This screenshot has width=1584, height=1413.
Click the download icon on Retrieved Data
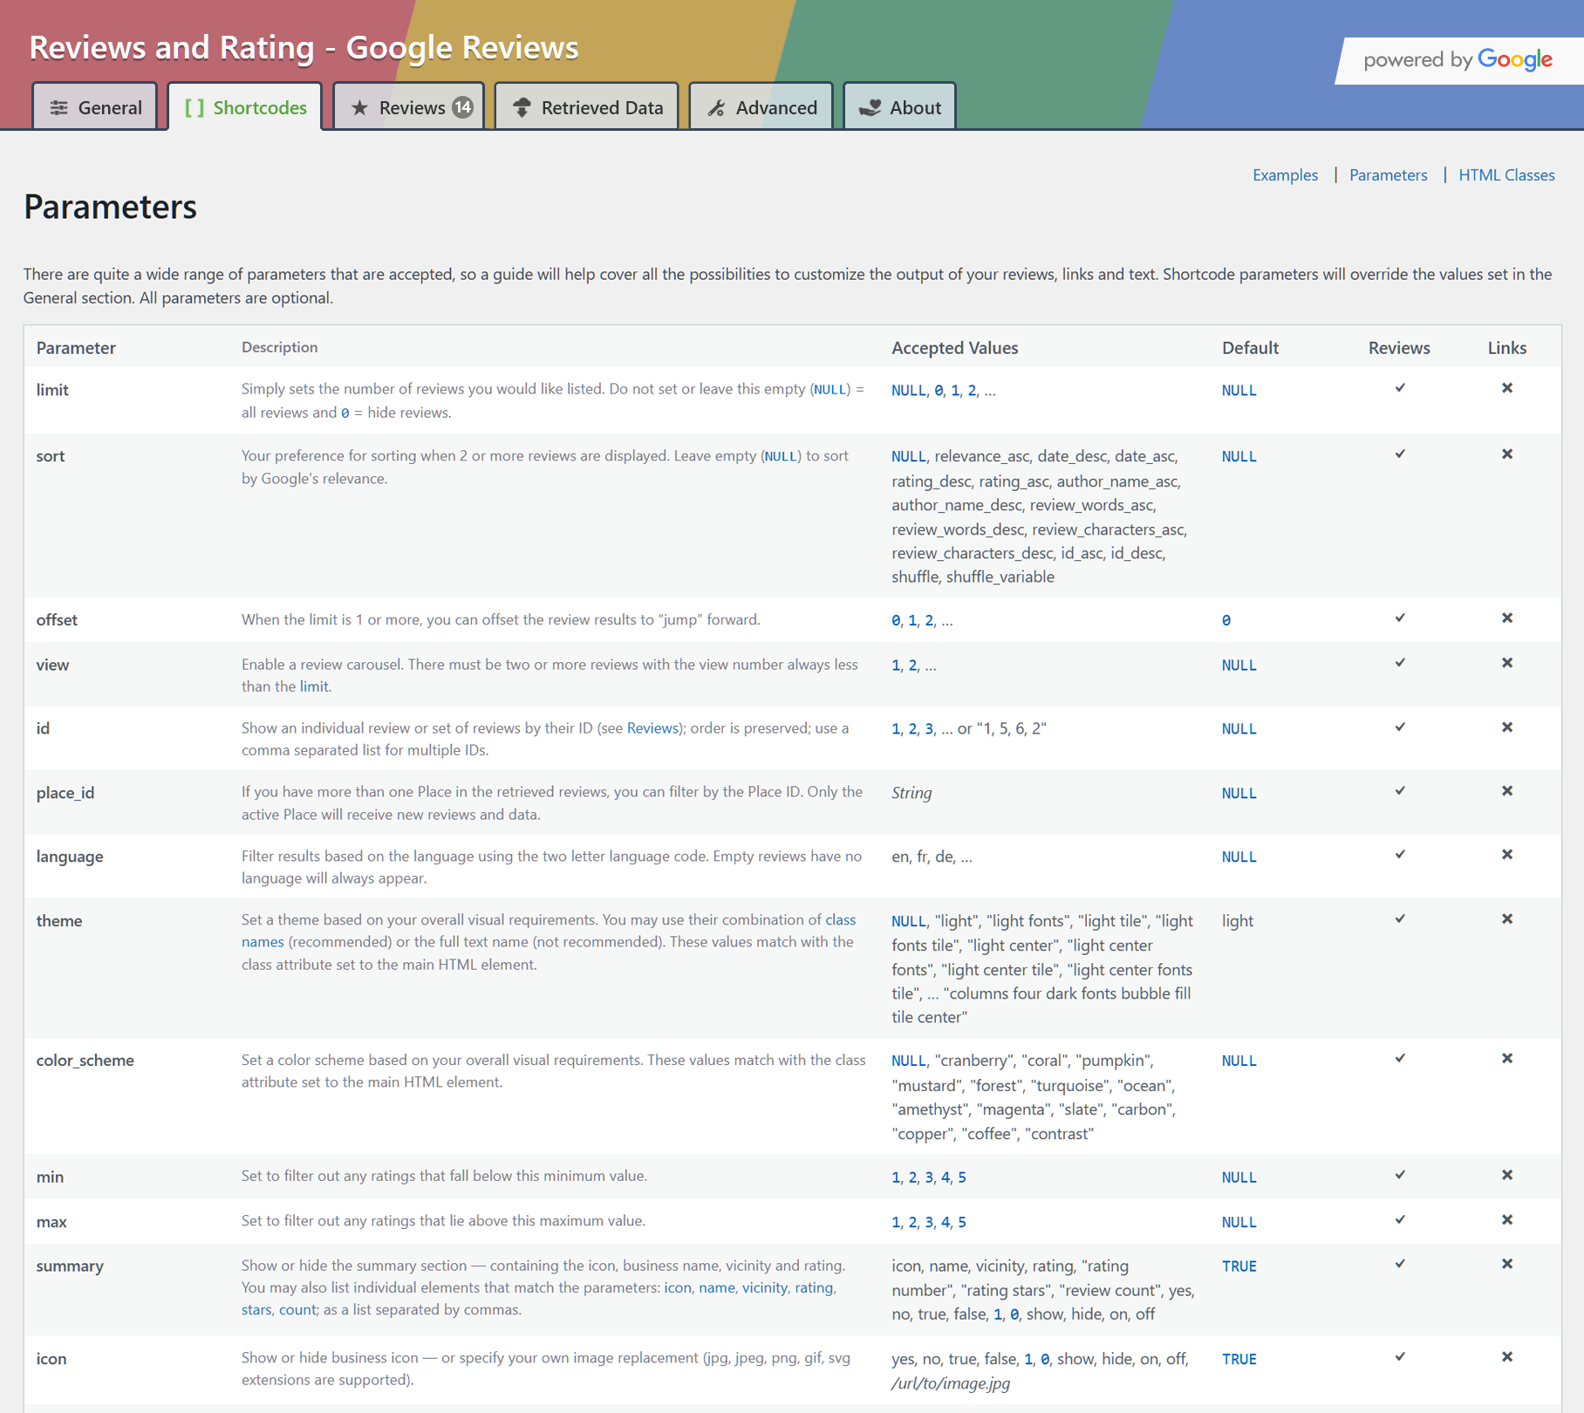(522, 108)
